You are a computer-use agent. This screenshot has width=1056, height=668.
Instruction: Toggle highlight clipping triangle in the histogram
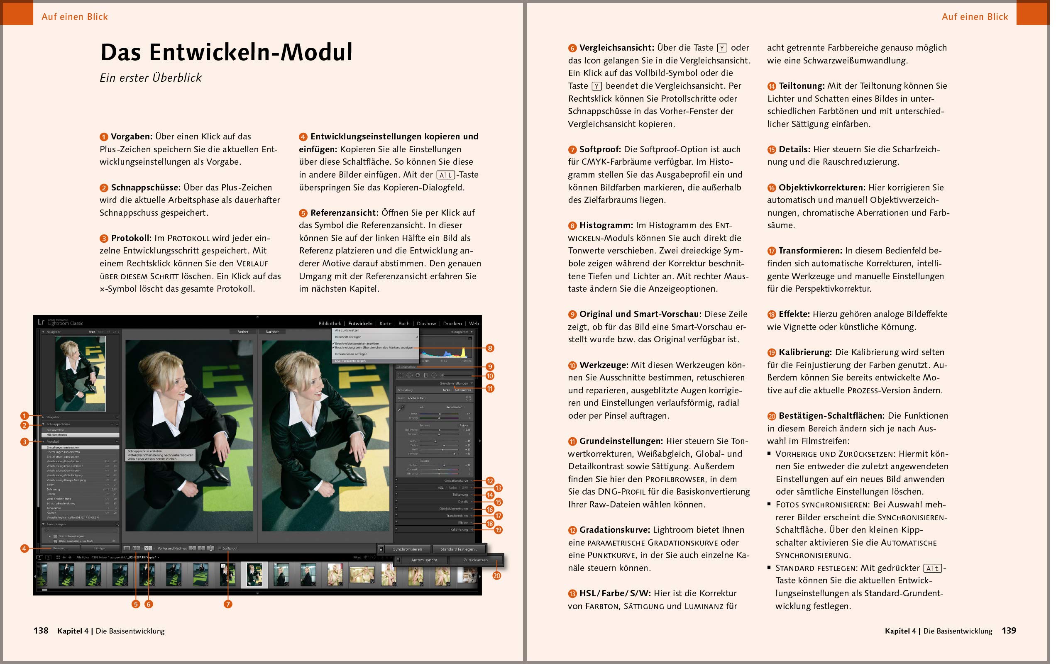click(470, 339)
